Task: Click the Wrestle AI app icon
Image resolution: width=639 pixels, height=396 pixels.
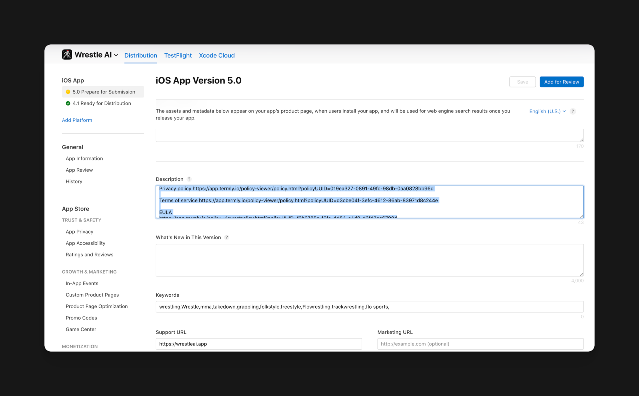Action: point(67,55)
